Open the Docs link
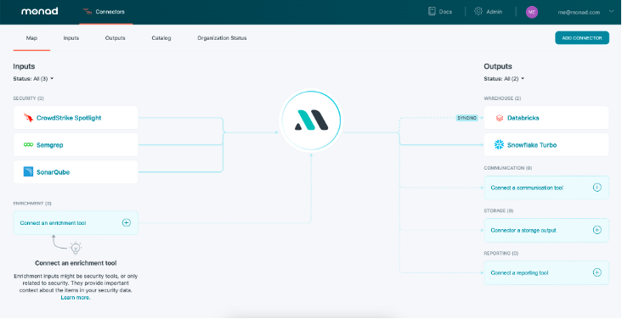Viewport: 622px width, 319px height. point(445,12)
